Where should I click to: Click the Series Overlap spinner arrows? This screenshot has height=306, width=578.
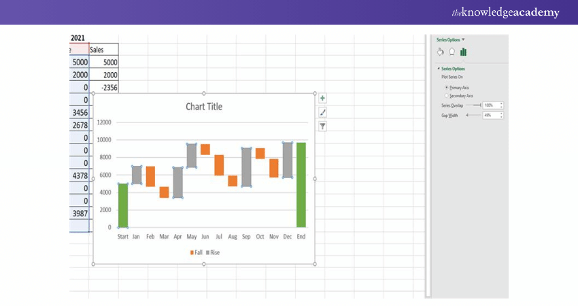(x=501, y=105)
